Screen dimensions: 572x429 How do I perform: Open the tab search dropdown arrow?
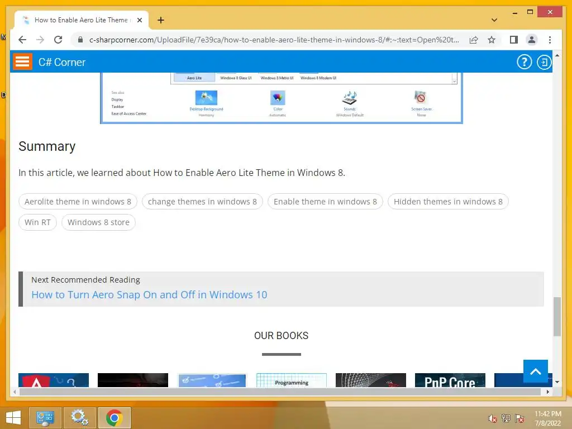[x=494, y=20]
